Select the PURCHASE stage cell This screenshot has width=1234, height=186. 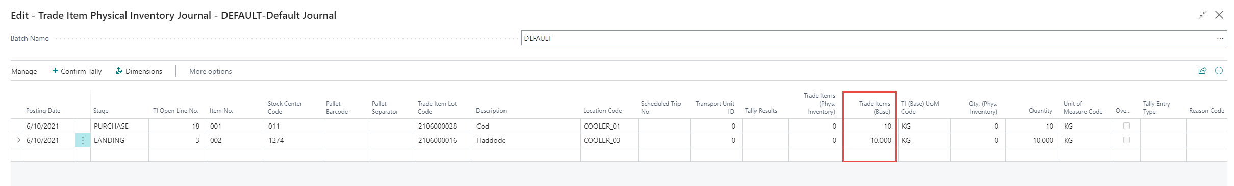pyautogui.click(x=119, y=126)
